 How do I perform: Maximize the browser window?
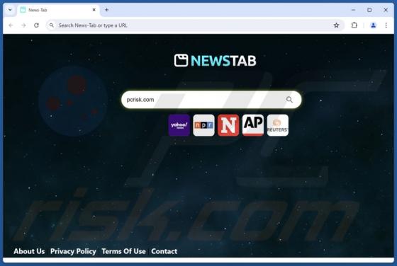(x=369, y=10)
